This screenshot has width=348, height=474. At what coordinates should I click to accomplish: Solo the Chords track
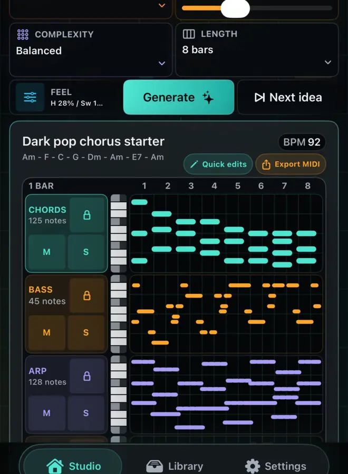pos(86,252)
